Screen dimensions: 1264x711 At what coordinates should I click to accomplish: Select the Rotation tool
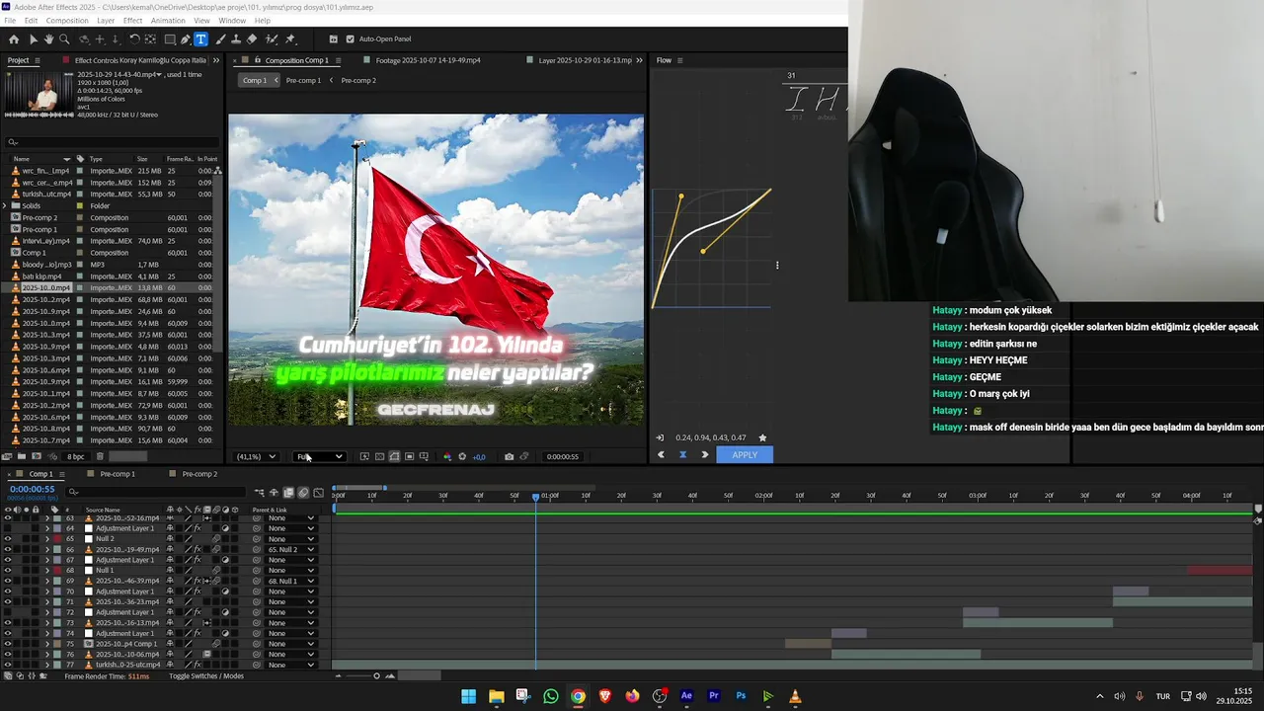(134, 39)
